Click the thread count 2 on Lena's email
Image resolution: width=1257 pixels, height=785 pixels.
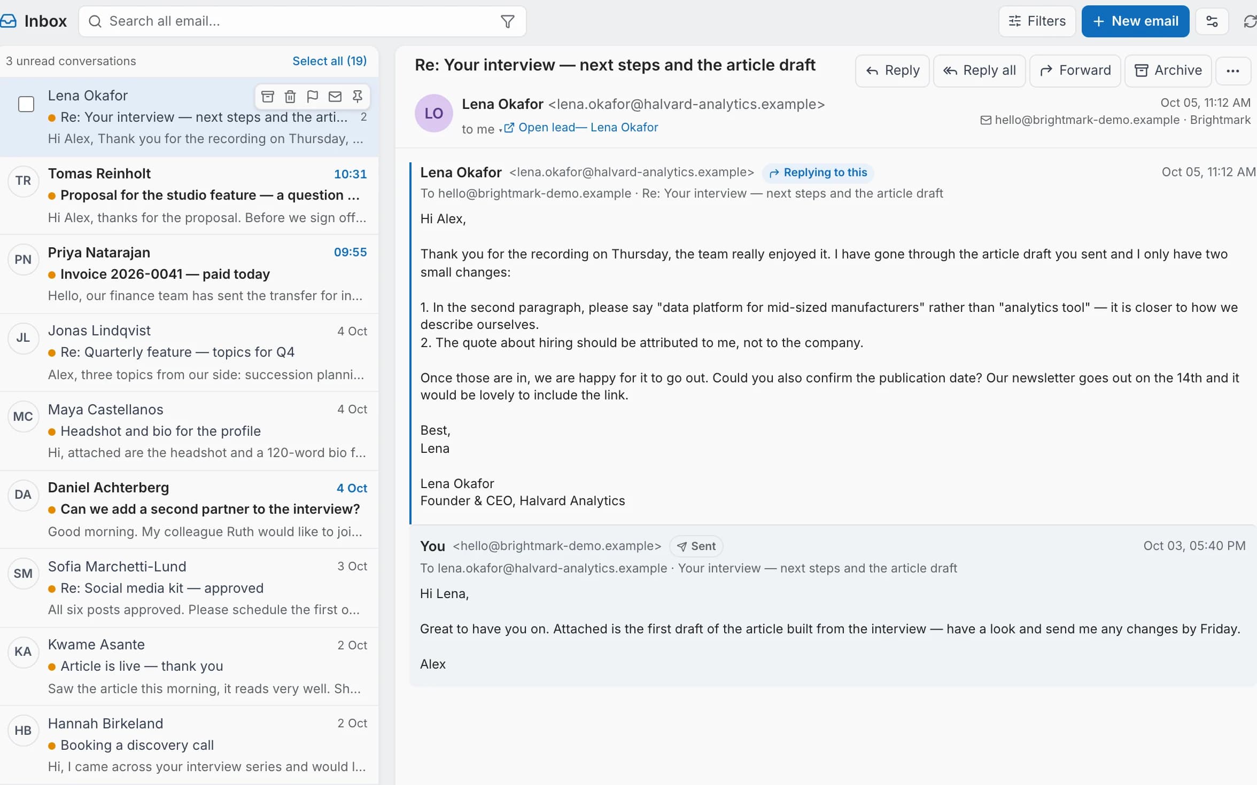363,117
